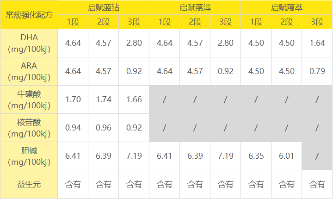Viewport: 333px width, 199px height.
Task: Select the DHA (mg/100kj) row label
Action: click(x=29, y=43)
